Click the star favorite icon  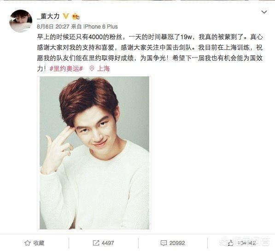(27, 243)
